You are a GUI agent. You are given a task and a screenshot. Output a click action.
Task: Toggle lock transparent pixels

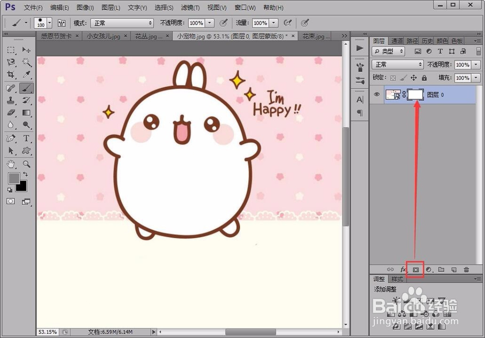[393, 78]
